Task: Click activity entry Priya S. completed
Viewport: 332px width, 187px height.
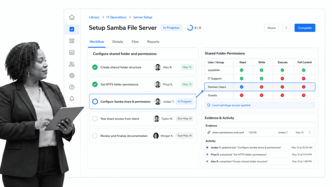Action: coord(259,155)
